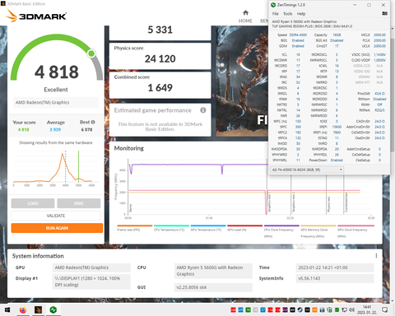The image size is (395, 316).
Task: Click the info icon next to Best score
Action: pos(93,122)
